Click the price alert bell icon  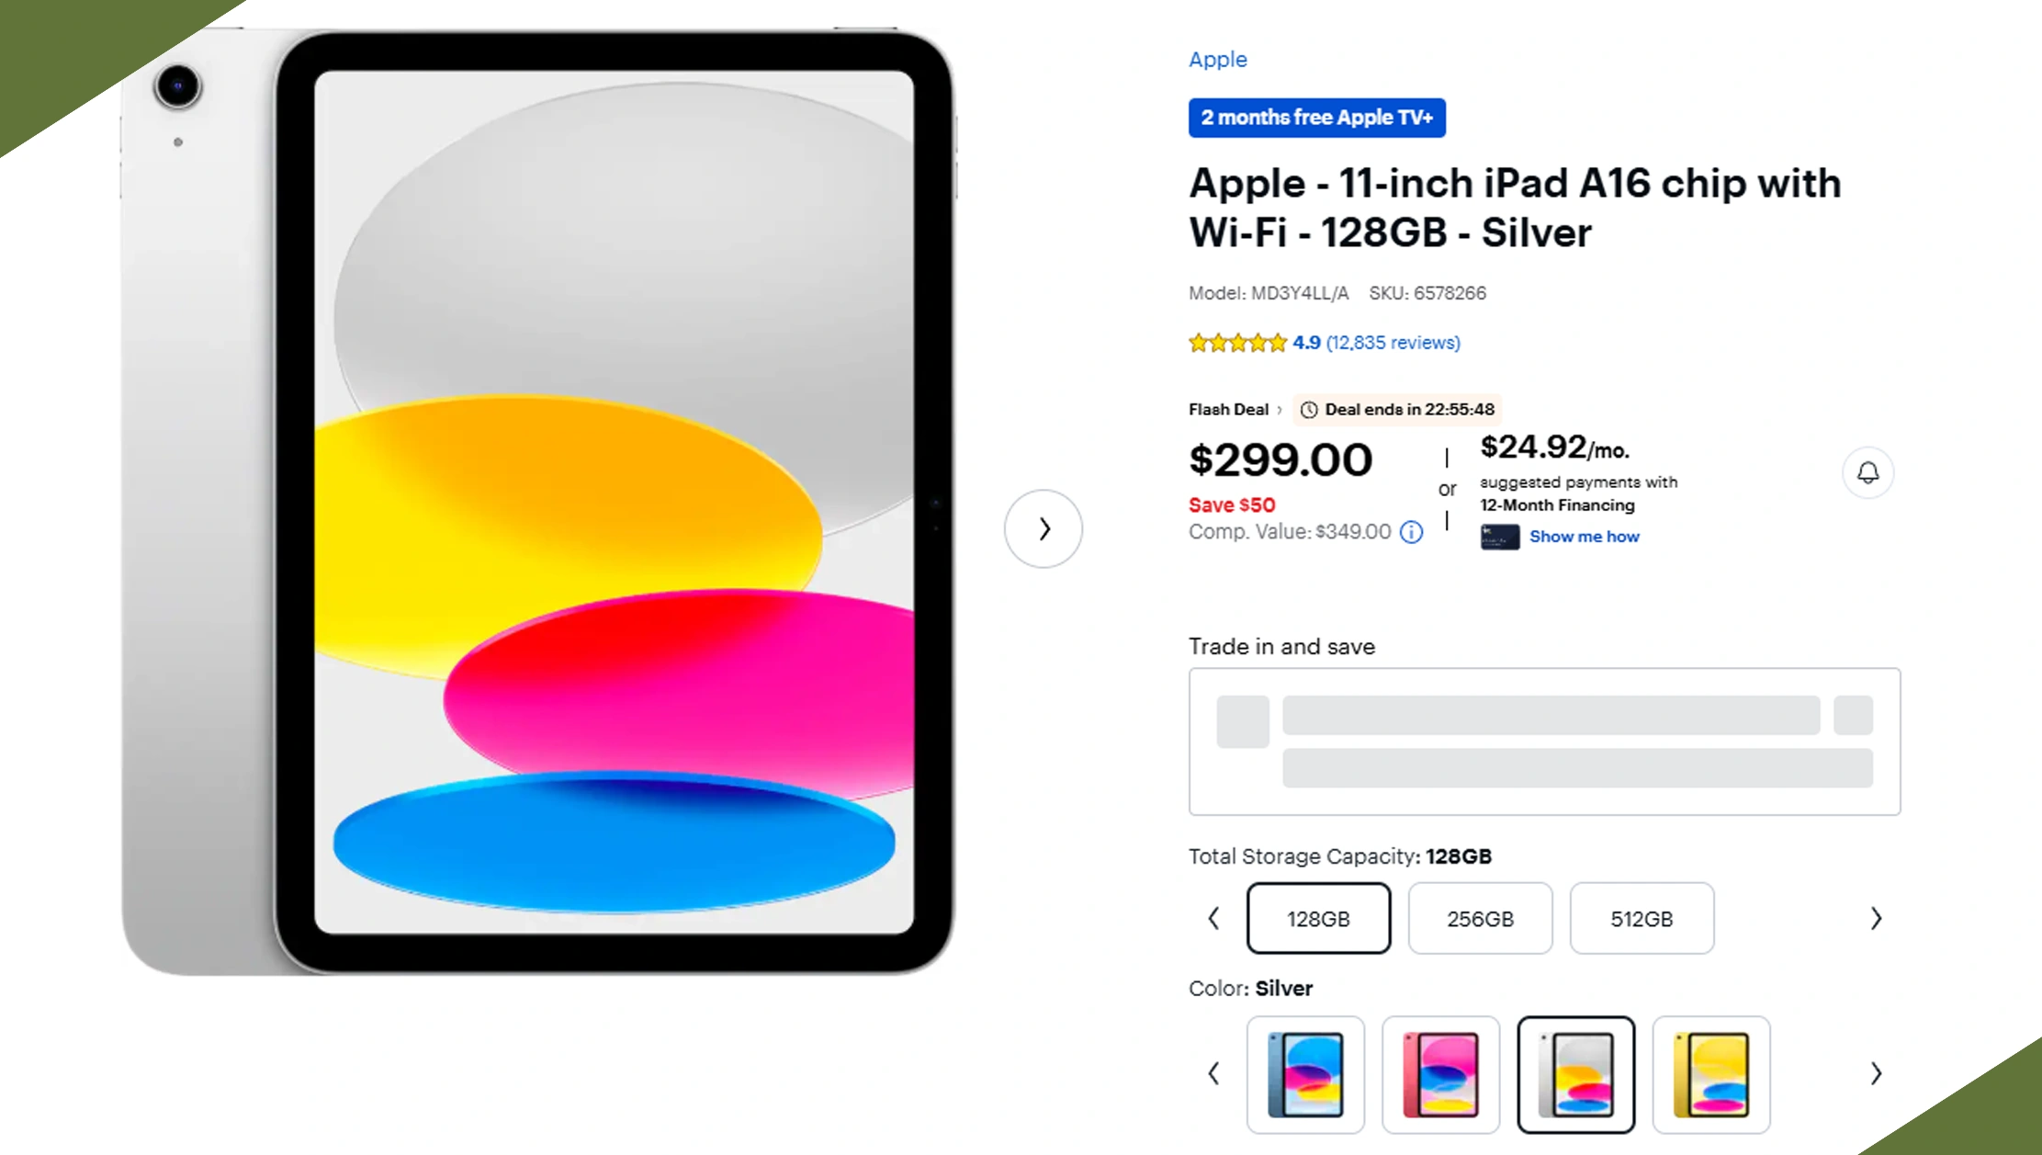(x=1867, y=472)
